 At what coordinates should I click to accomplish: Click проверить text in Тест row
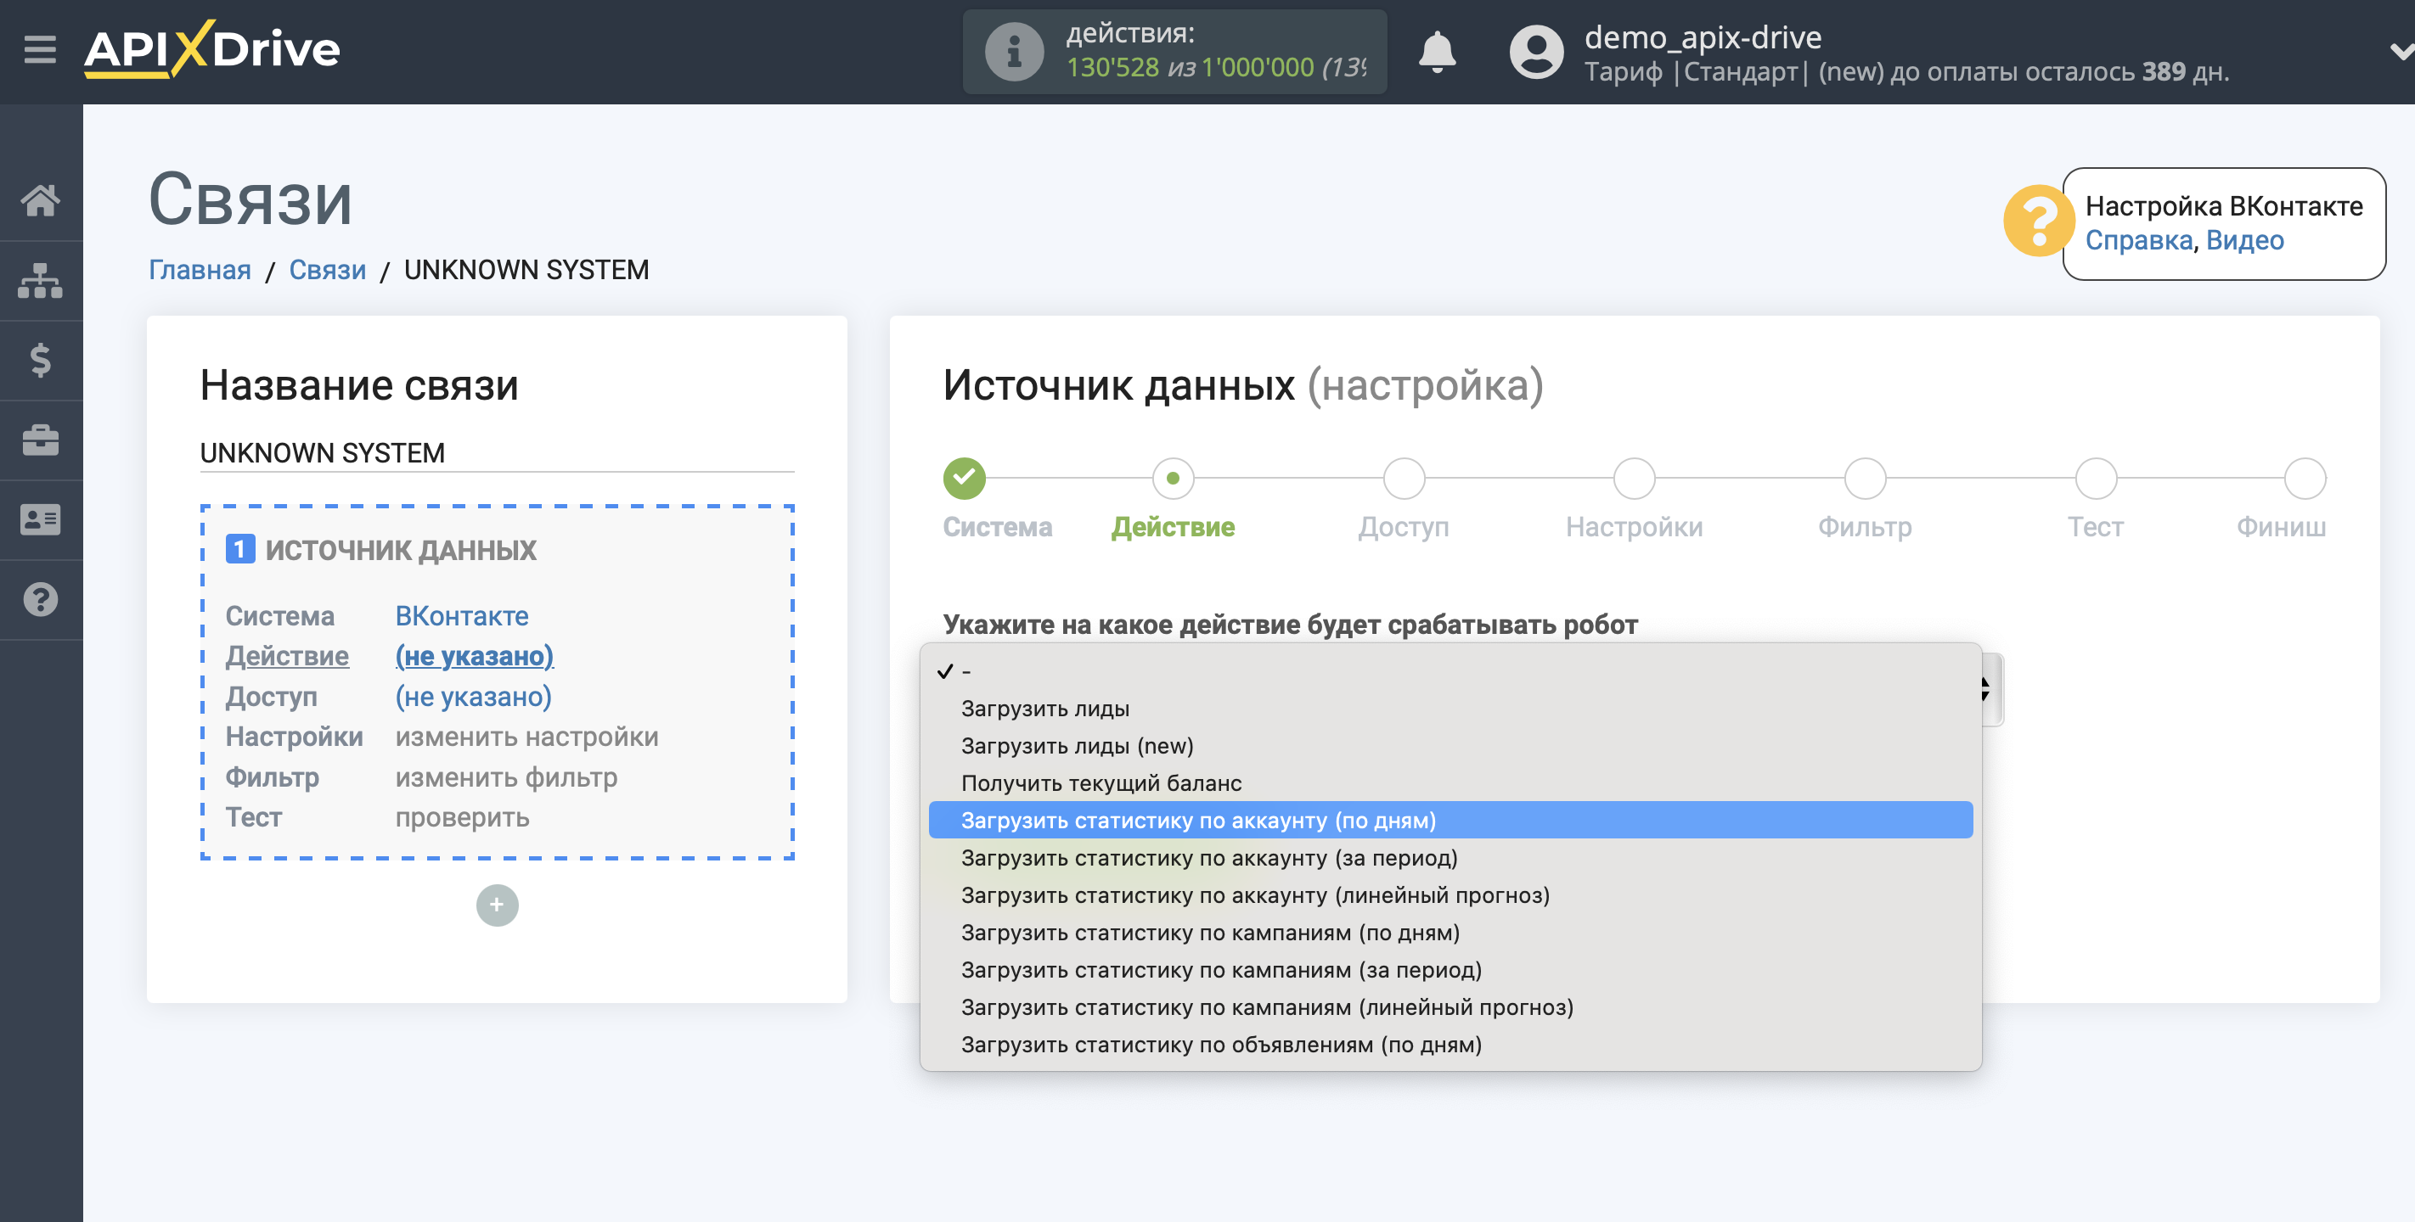462,817
